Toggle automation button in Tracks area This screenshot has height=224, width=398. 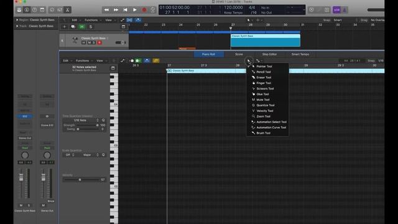[123, 20]
